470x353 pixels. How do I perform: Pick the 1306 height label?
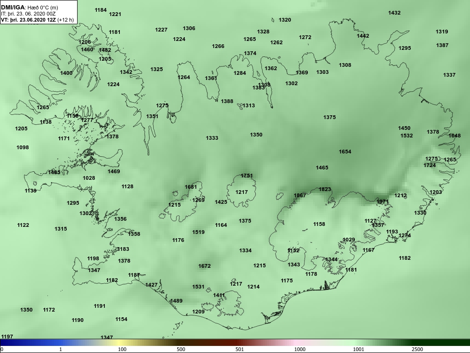pyautogui.click(x=189, y=28)
